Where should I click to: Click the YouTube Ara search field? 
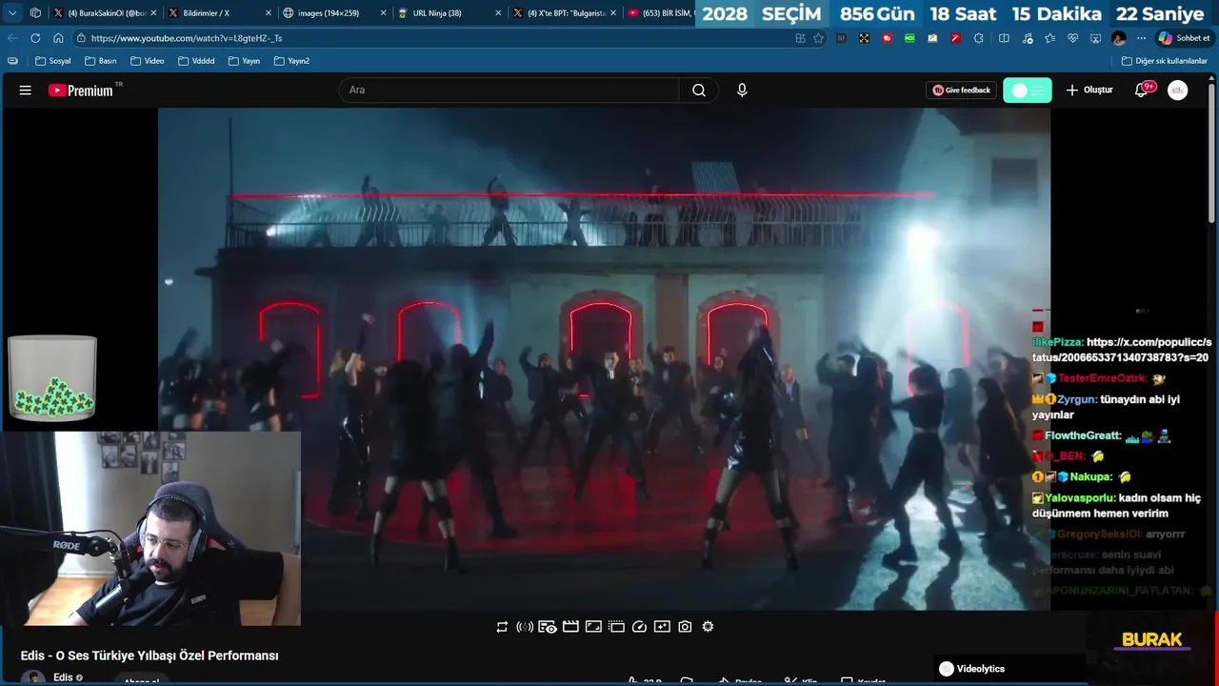tap(509, 91)
